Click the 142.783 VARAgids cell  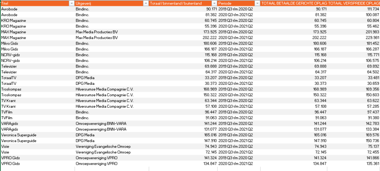click(354, 124)
